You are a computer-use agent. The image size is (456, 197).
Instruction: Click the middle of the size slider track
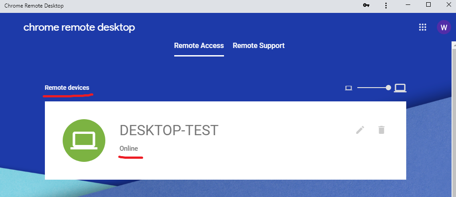pos(373,88)
